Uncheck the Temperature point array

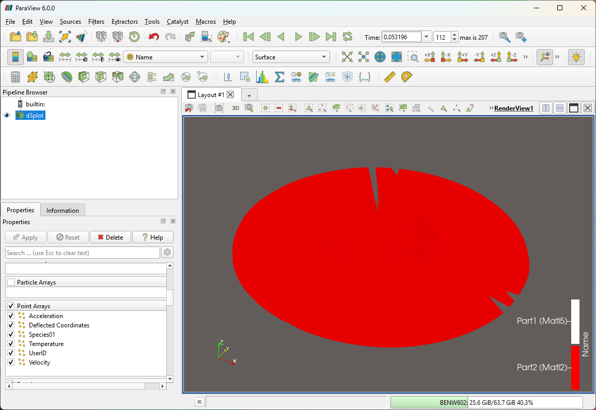click(11, 344)
